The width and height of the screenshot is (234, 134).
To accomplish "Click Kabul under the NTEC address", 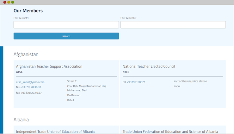I will pyautogui.click(x=177, y=86).
